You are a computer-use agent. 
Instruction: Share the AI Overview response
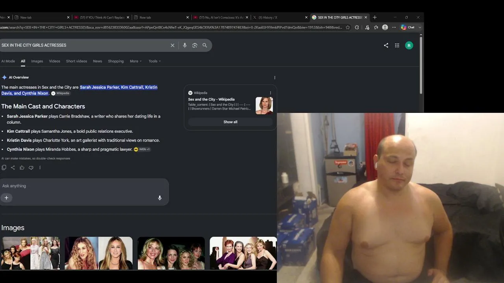(x=13, y=167)
